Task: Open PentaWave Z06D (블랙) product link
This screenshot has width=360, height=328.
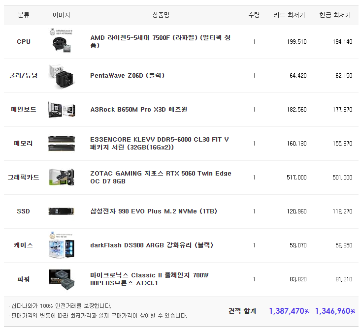Action: [127, 75]
